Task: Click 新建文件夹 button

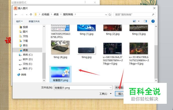Action: (x=34, y=21)
